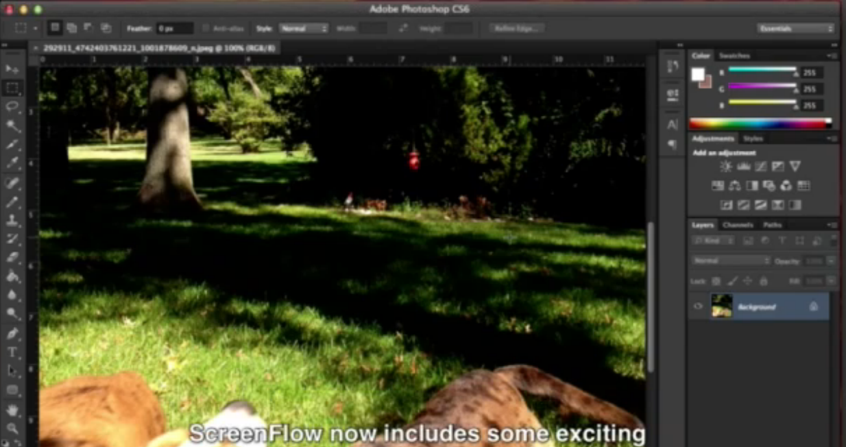Image resolution: width=846 pixels, height=447 pixels.
Task: Click the foreground color swatch
Action: 698,74
